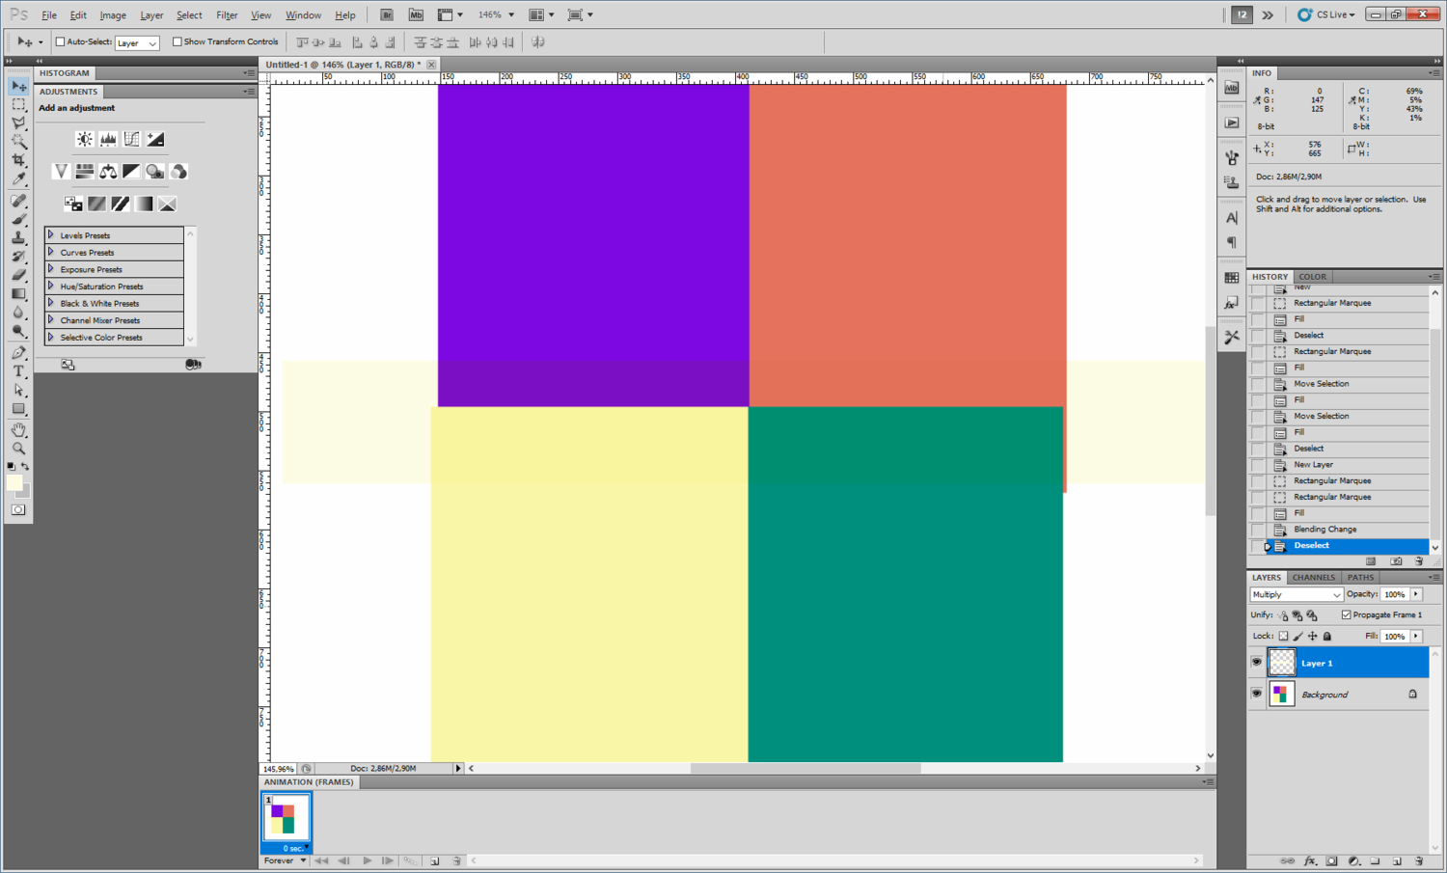This screenshot has height=873, width=1447.
Task: Expand Curves Presets
Action: pos(51,252)
